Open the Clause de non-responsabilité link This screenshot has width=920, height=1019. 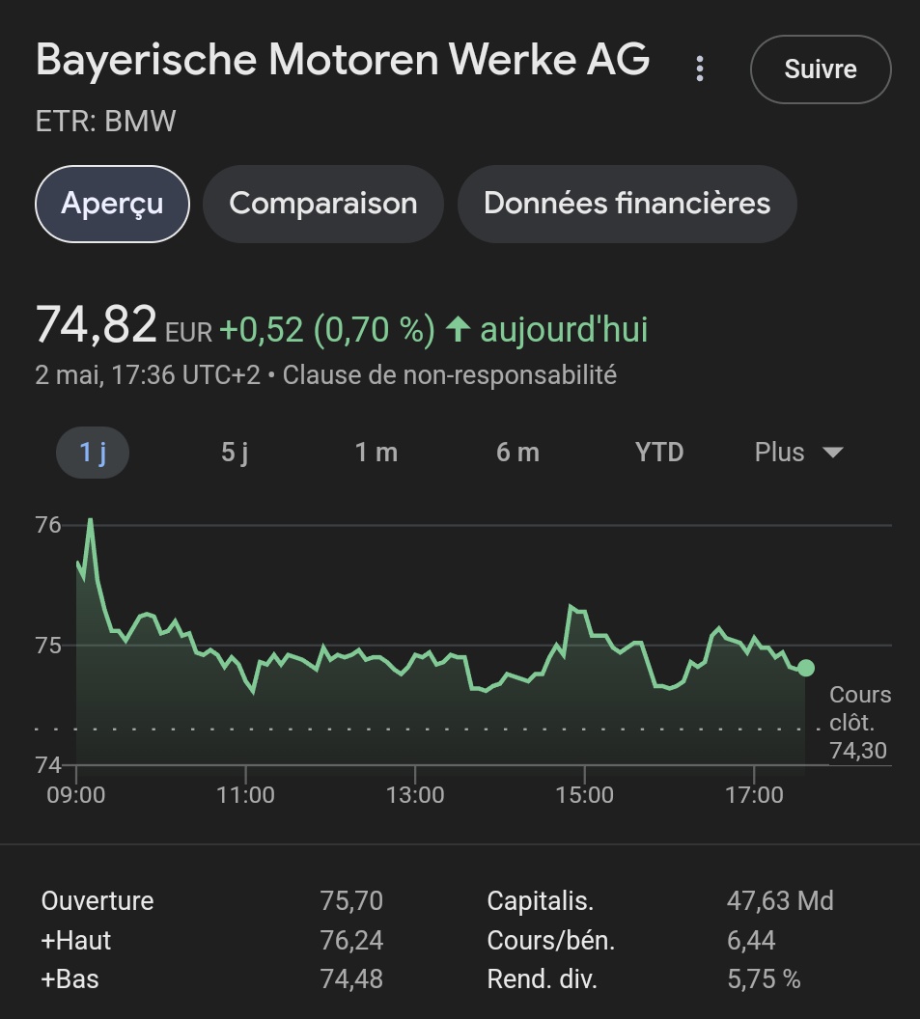click(x=449, y=375)
